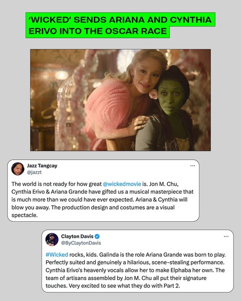The width and height of the screenshot is (241, 301).
Task: Select Jazz Tangcay's tweet text about the musical masterpiece
Action: tap(103, 200)
